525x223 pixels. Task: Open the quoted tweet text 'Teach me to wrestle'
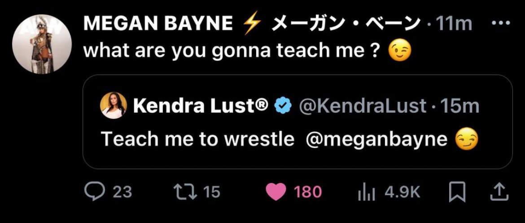tap(197, 140)
